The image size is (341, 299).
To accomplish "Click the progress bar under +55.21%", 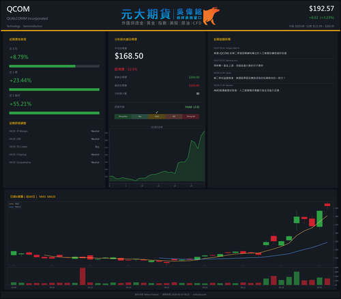I will coord(55,113).
